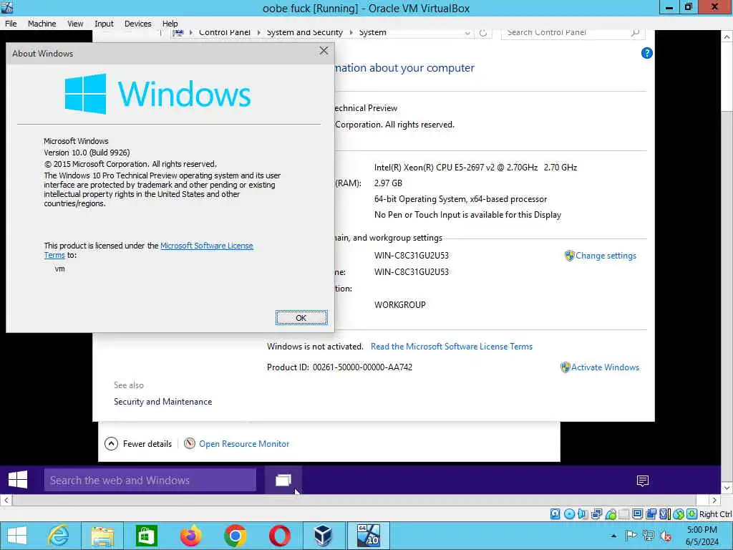Click the VirtualBox mouse integration status icon
Viewport: 733px width, 550px height.
click(679, 514)
